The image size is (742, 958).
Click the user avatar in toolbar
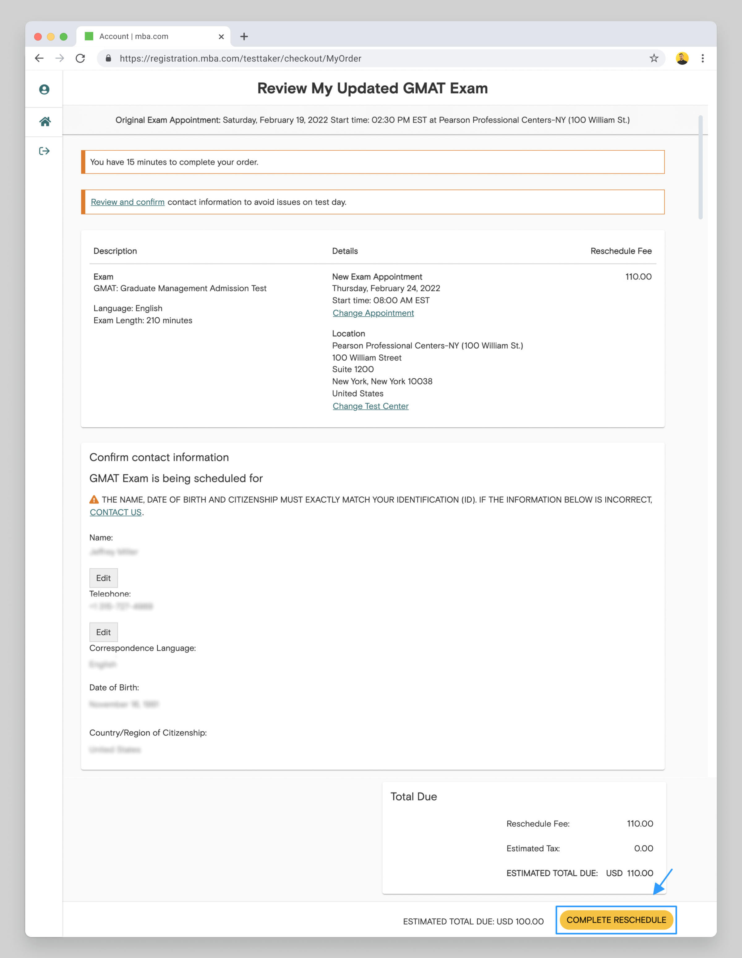(x=682, y=58)
